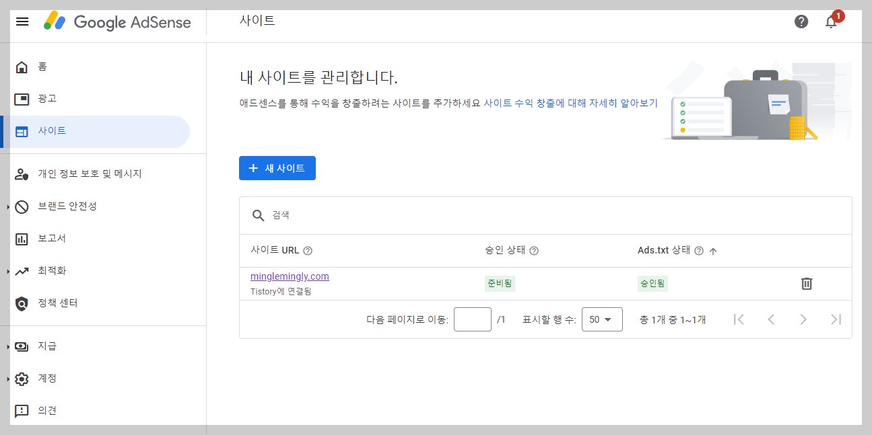Click the 계정 gear icon

pos(22,379)
